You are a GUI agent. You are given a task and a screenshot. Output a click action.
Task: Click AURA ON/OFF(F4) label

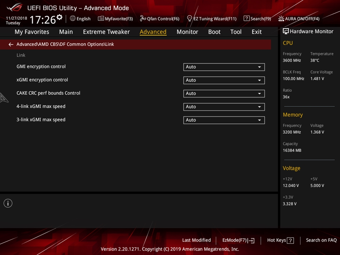tap(302, 19)
